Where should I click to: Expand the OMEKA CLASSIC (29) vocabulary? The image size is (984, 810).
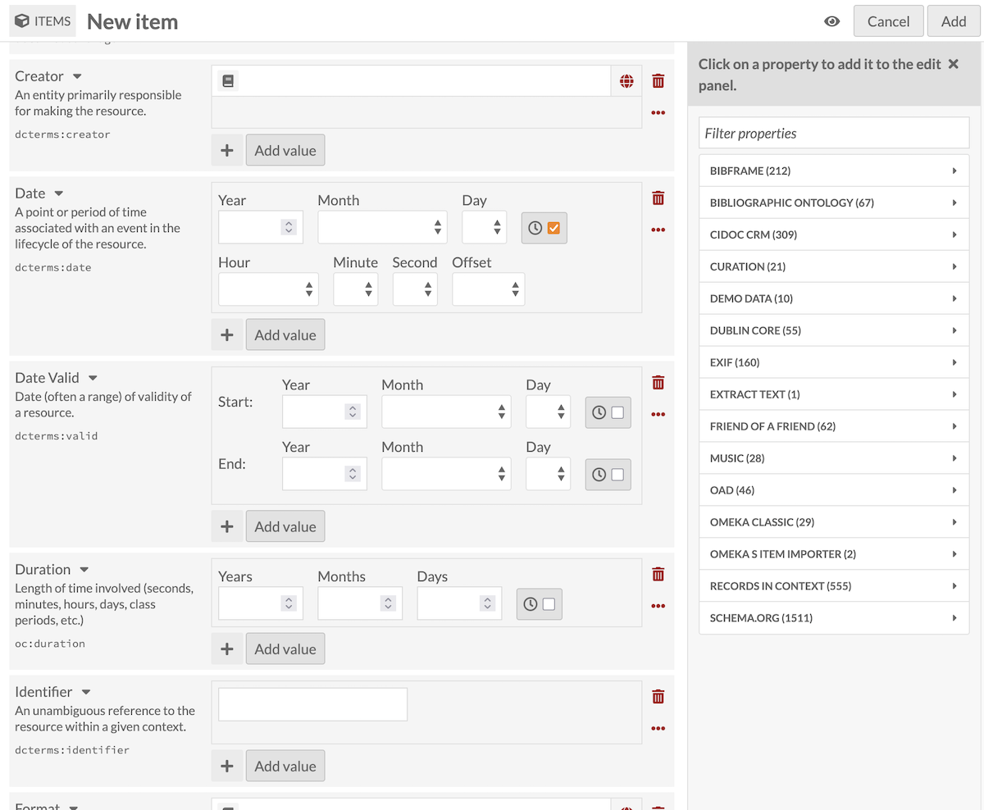[834, 522]
